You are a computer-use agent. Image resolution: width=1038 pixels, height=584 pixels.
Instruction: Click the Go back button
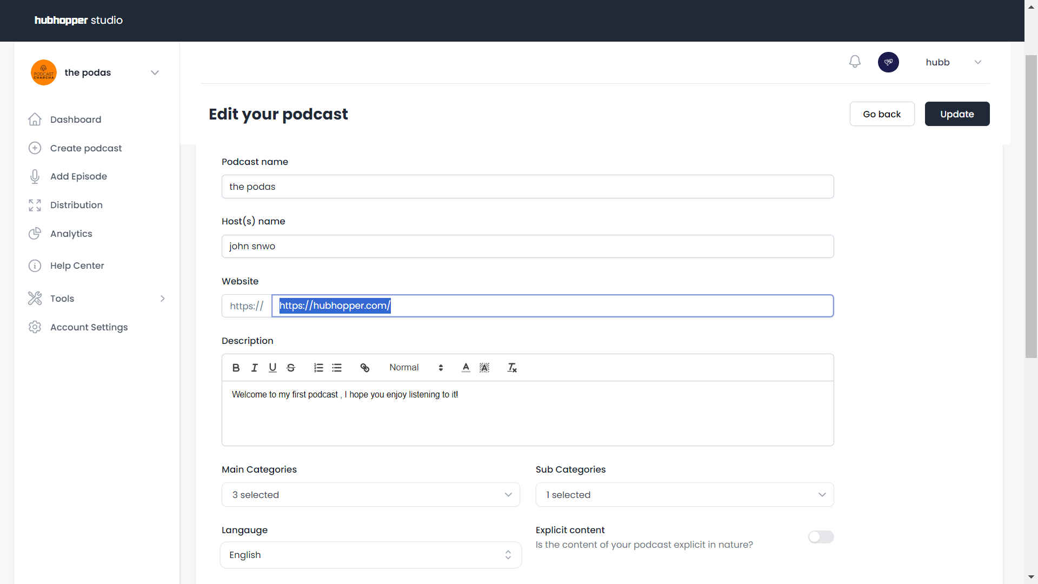click(882, 114)
